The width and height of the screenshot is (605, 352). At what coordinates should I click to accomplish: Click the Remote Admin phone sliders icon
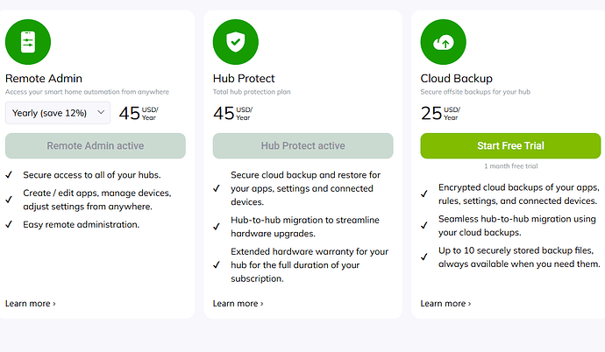28,40
